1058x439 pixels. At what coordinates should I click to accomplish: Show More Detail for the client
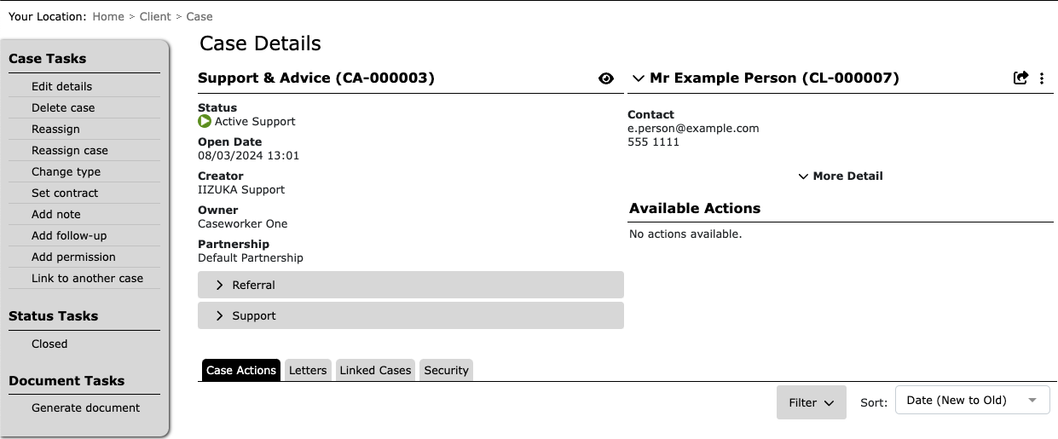tap(841, 176)
